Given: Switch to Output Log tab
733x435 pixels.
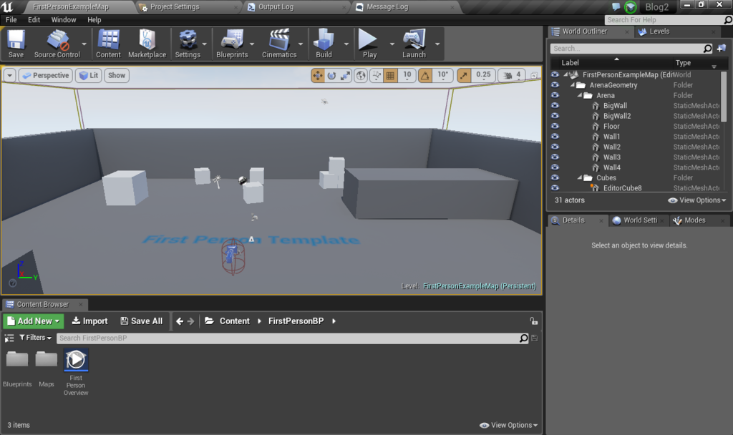Looking at the screenshot, I should 276,7.
